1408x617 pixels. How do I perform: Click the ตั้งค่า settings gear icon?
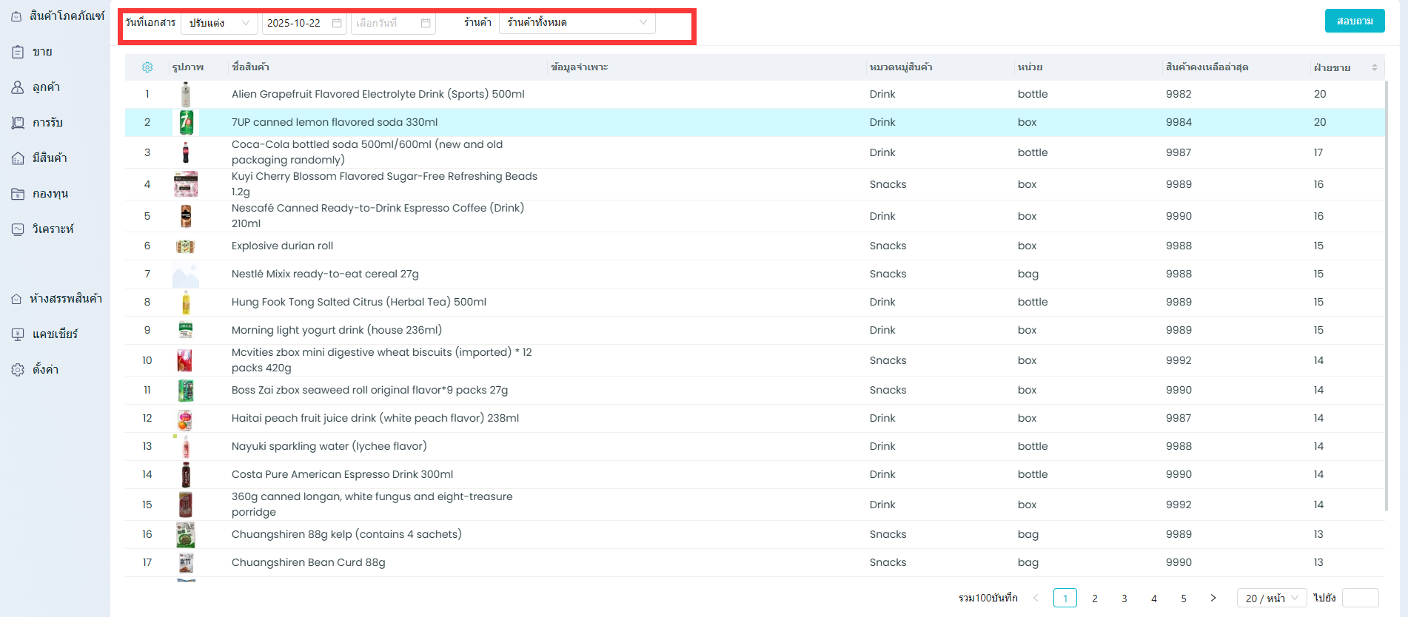tap(18, 370)
